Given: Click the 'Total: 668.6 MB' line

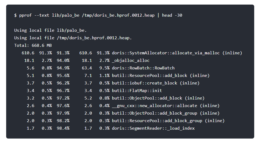Looking at the screenshot, I should [33, 45].
